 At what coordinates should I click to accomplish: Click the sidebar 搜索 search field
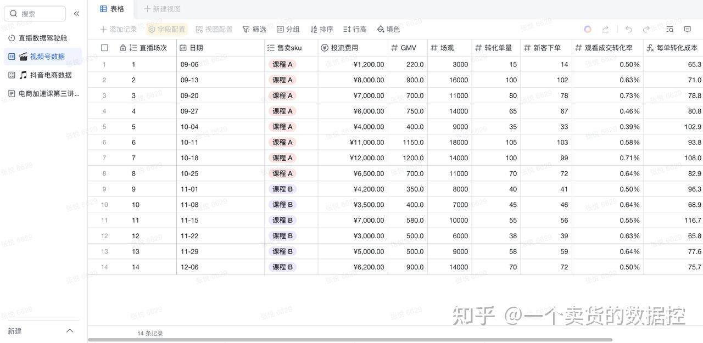35,14
